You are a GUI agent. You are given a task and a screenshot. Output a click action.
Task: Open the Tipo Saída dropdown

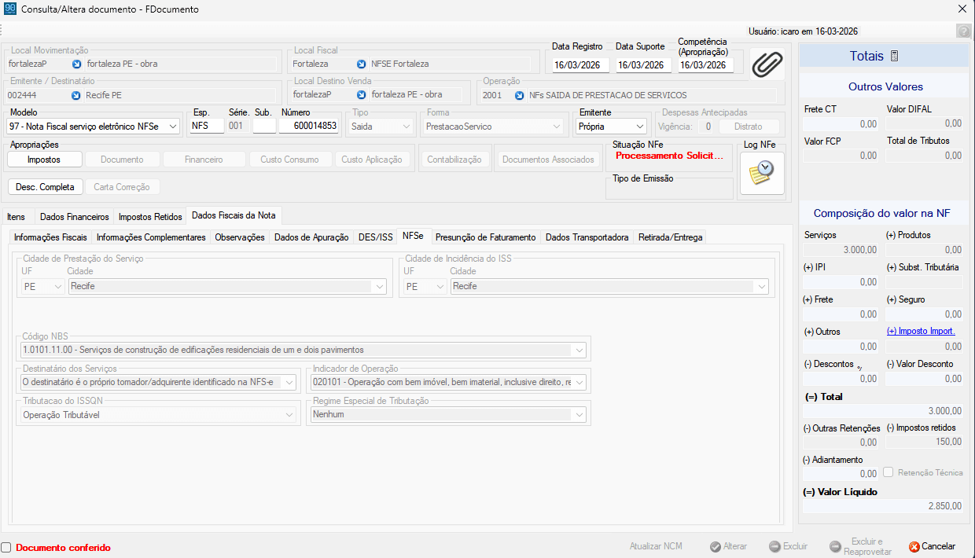tap(407, 126)
